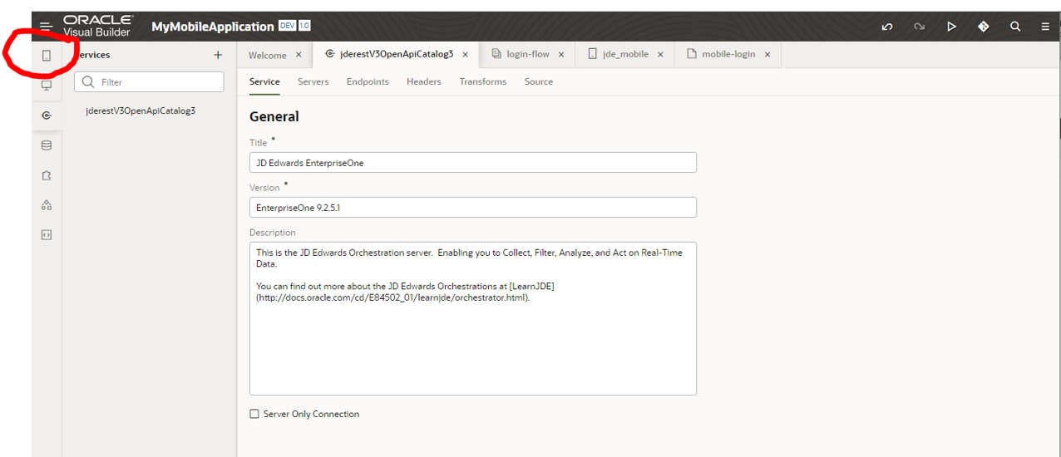
Task: Click the Undo icon in header
Action: point(887,27)
